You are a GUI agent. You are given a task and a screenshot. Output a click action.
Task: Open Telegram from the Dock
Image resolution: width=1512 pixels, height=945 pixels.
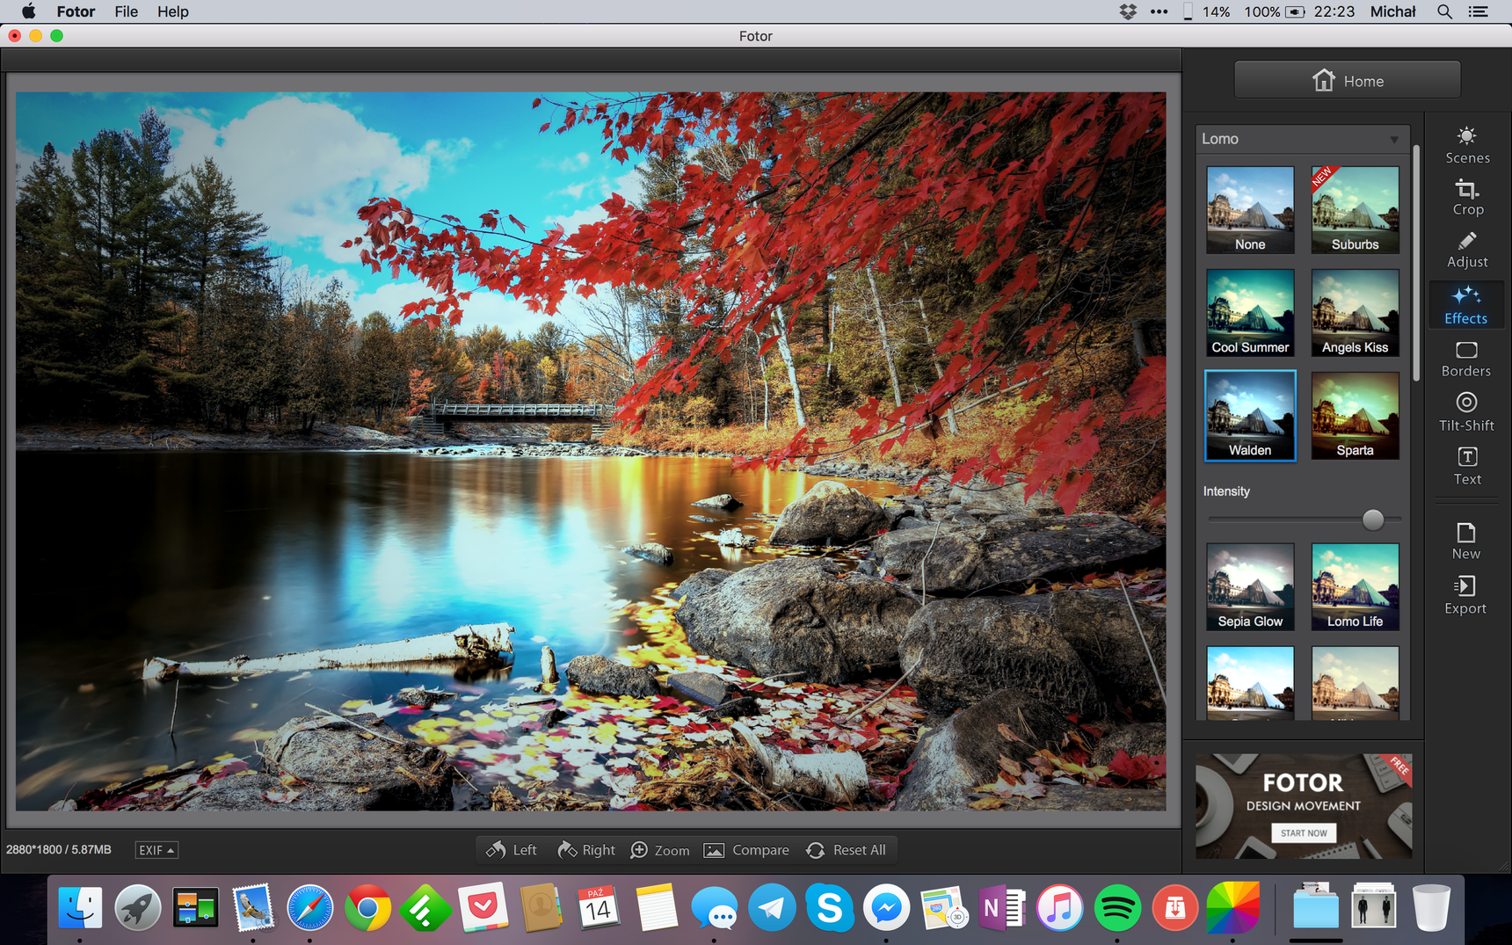tap(772, 908)
